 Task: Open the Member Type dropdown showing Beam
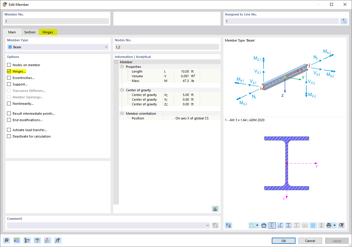click(x=106, y=47)
